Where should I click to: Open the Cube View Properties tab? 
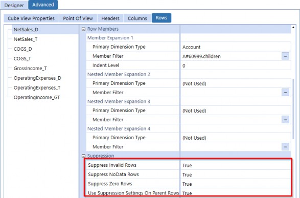(31, 18)
